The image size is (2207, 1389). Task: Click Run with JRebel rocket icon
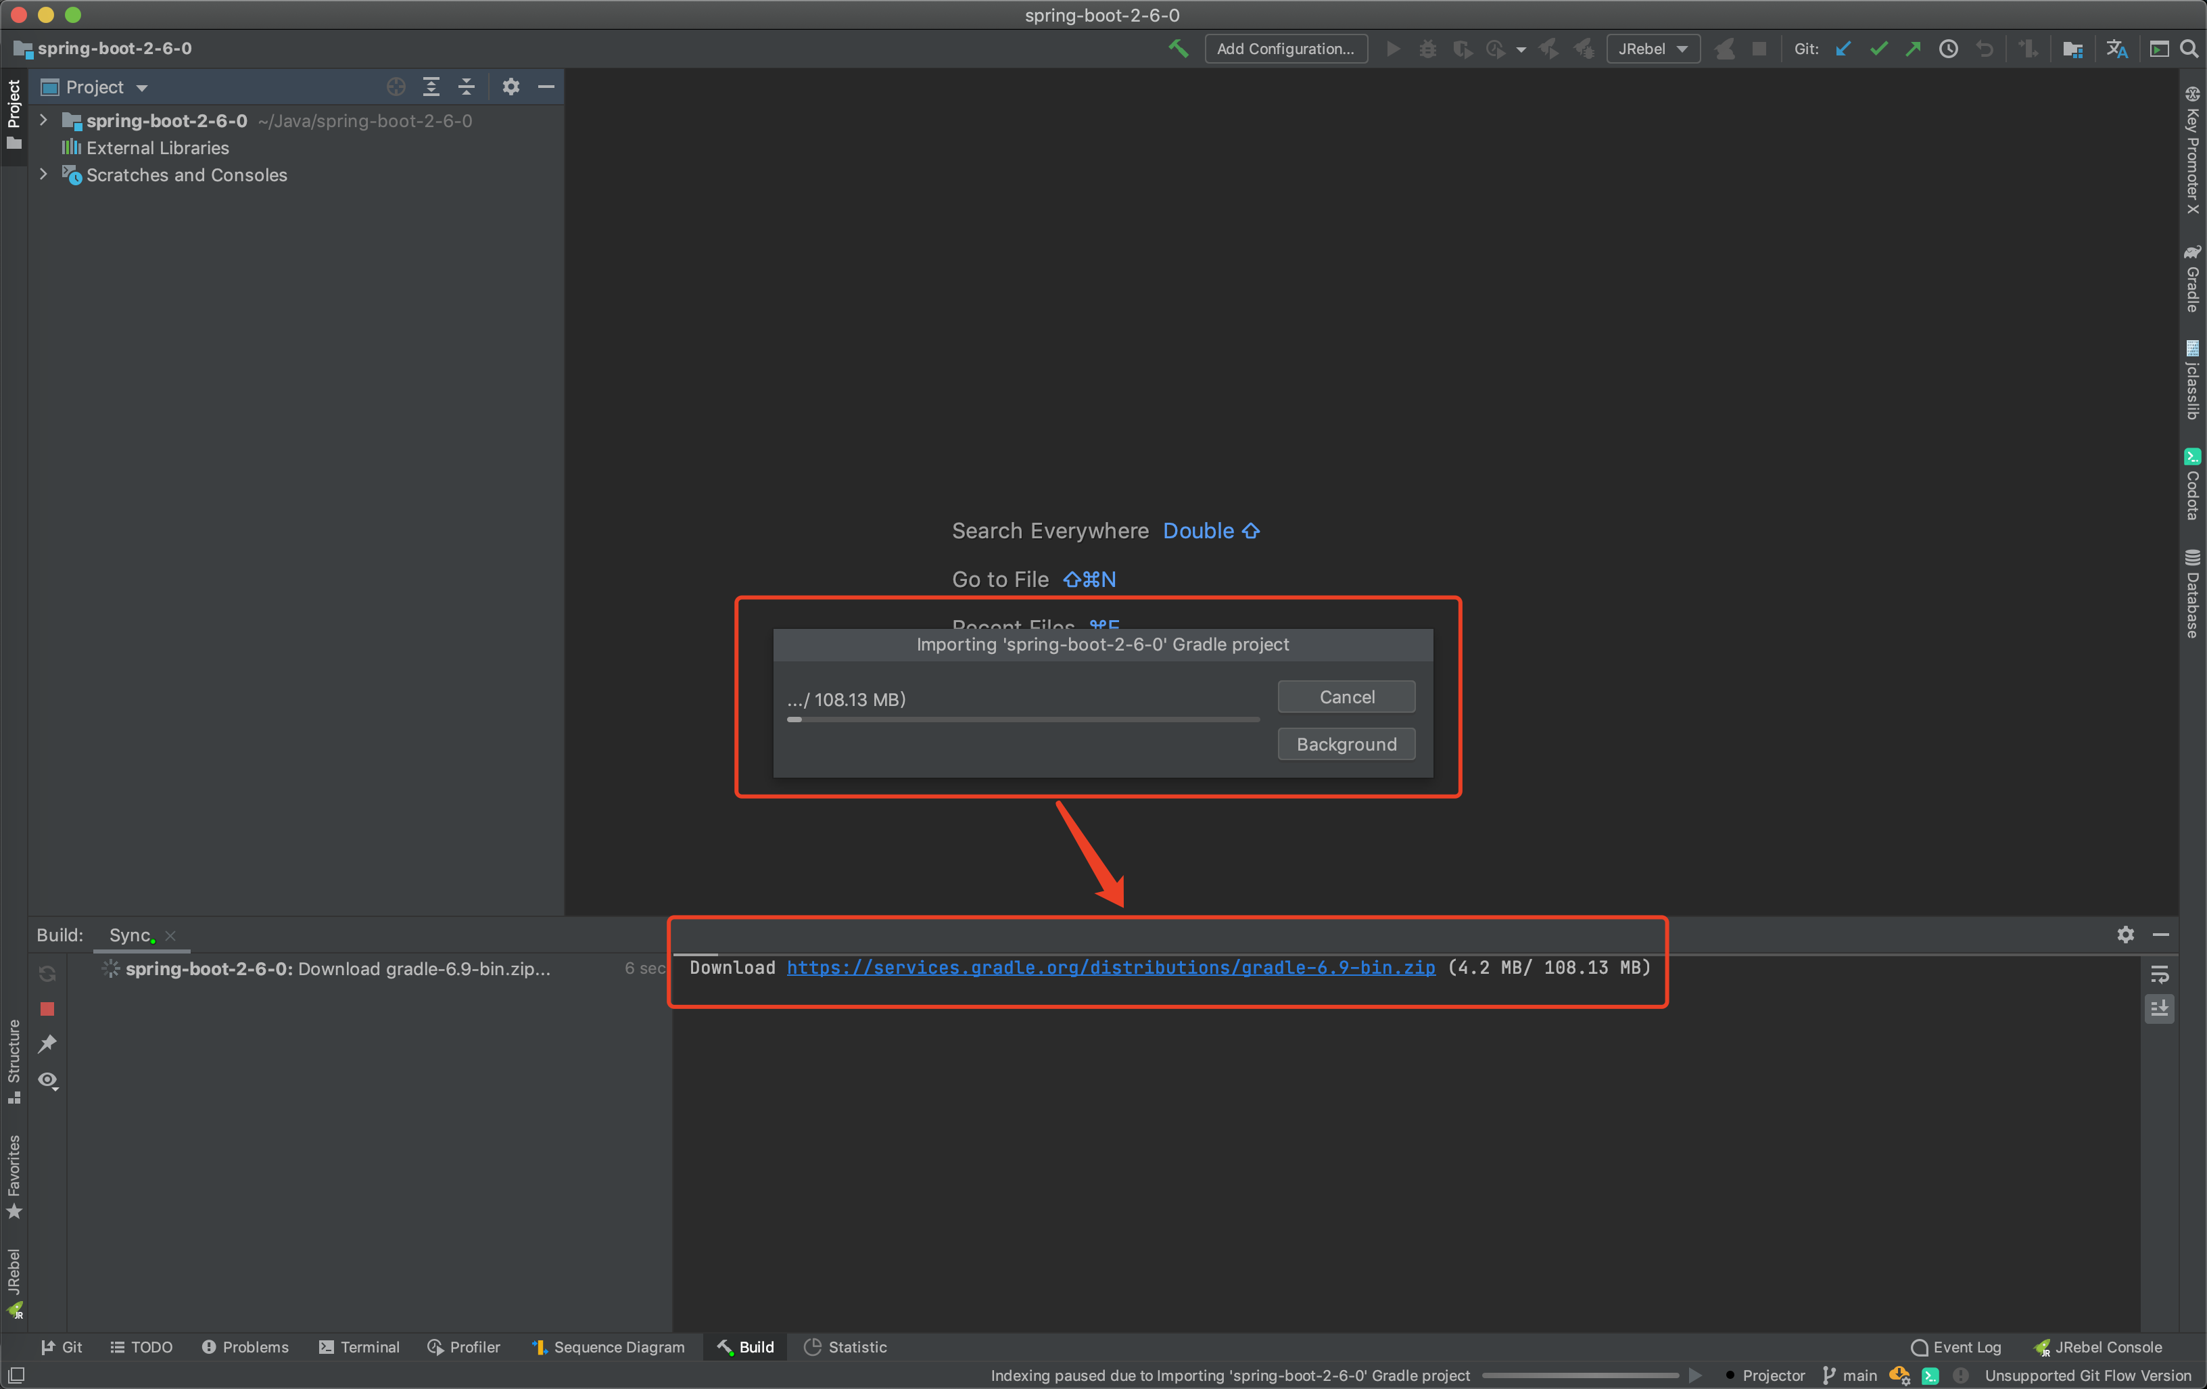pos(1549,49)
